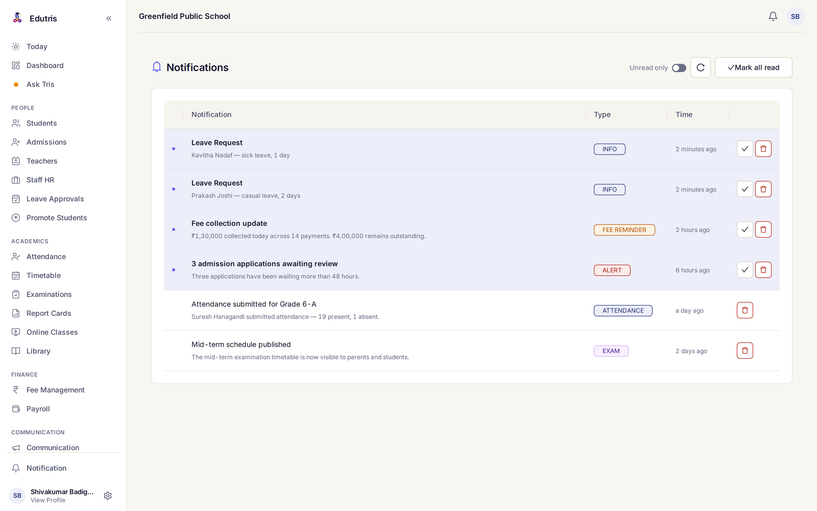Screen dimensions: 817x511
Task: Navigate to Admissions
Action: 63,142
